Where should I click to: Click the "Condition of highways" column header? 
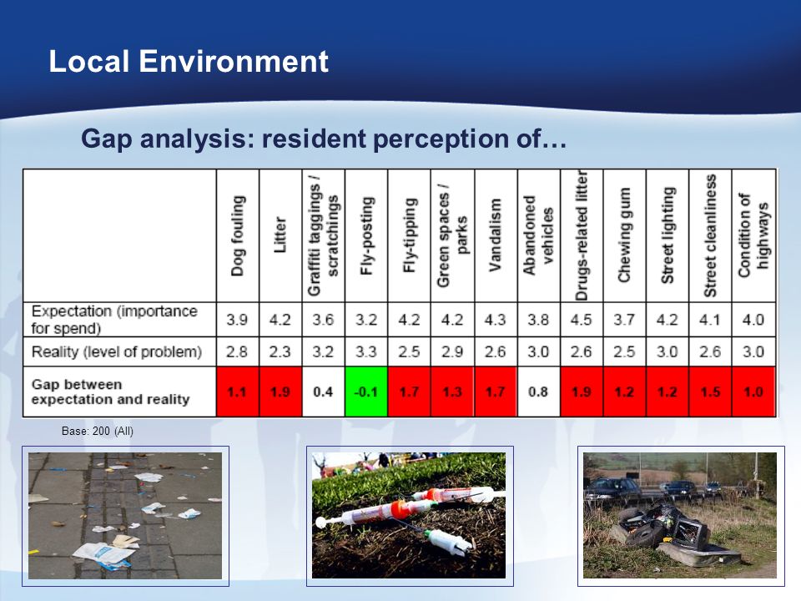(753, 235)
